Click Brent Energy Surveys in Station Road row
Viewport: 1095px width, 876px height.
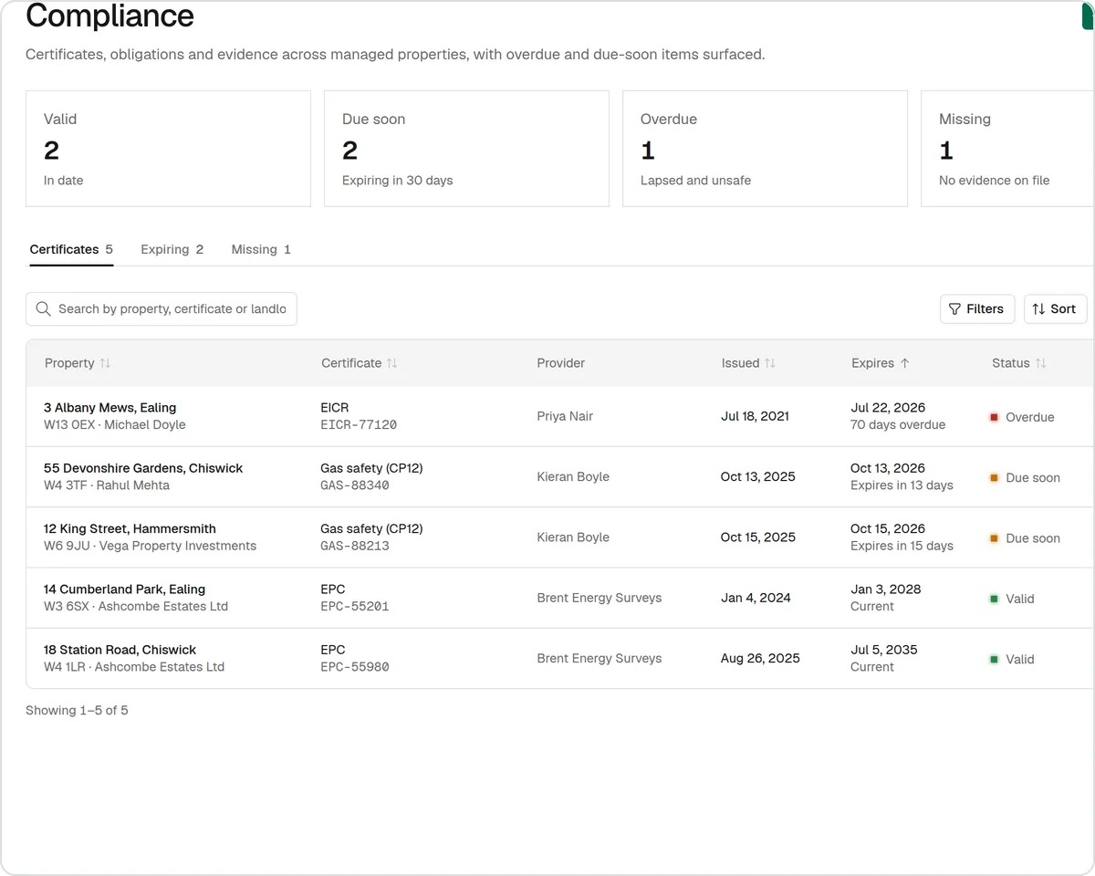(x=600, y=658)
